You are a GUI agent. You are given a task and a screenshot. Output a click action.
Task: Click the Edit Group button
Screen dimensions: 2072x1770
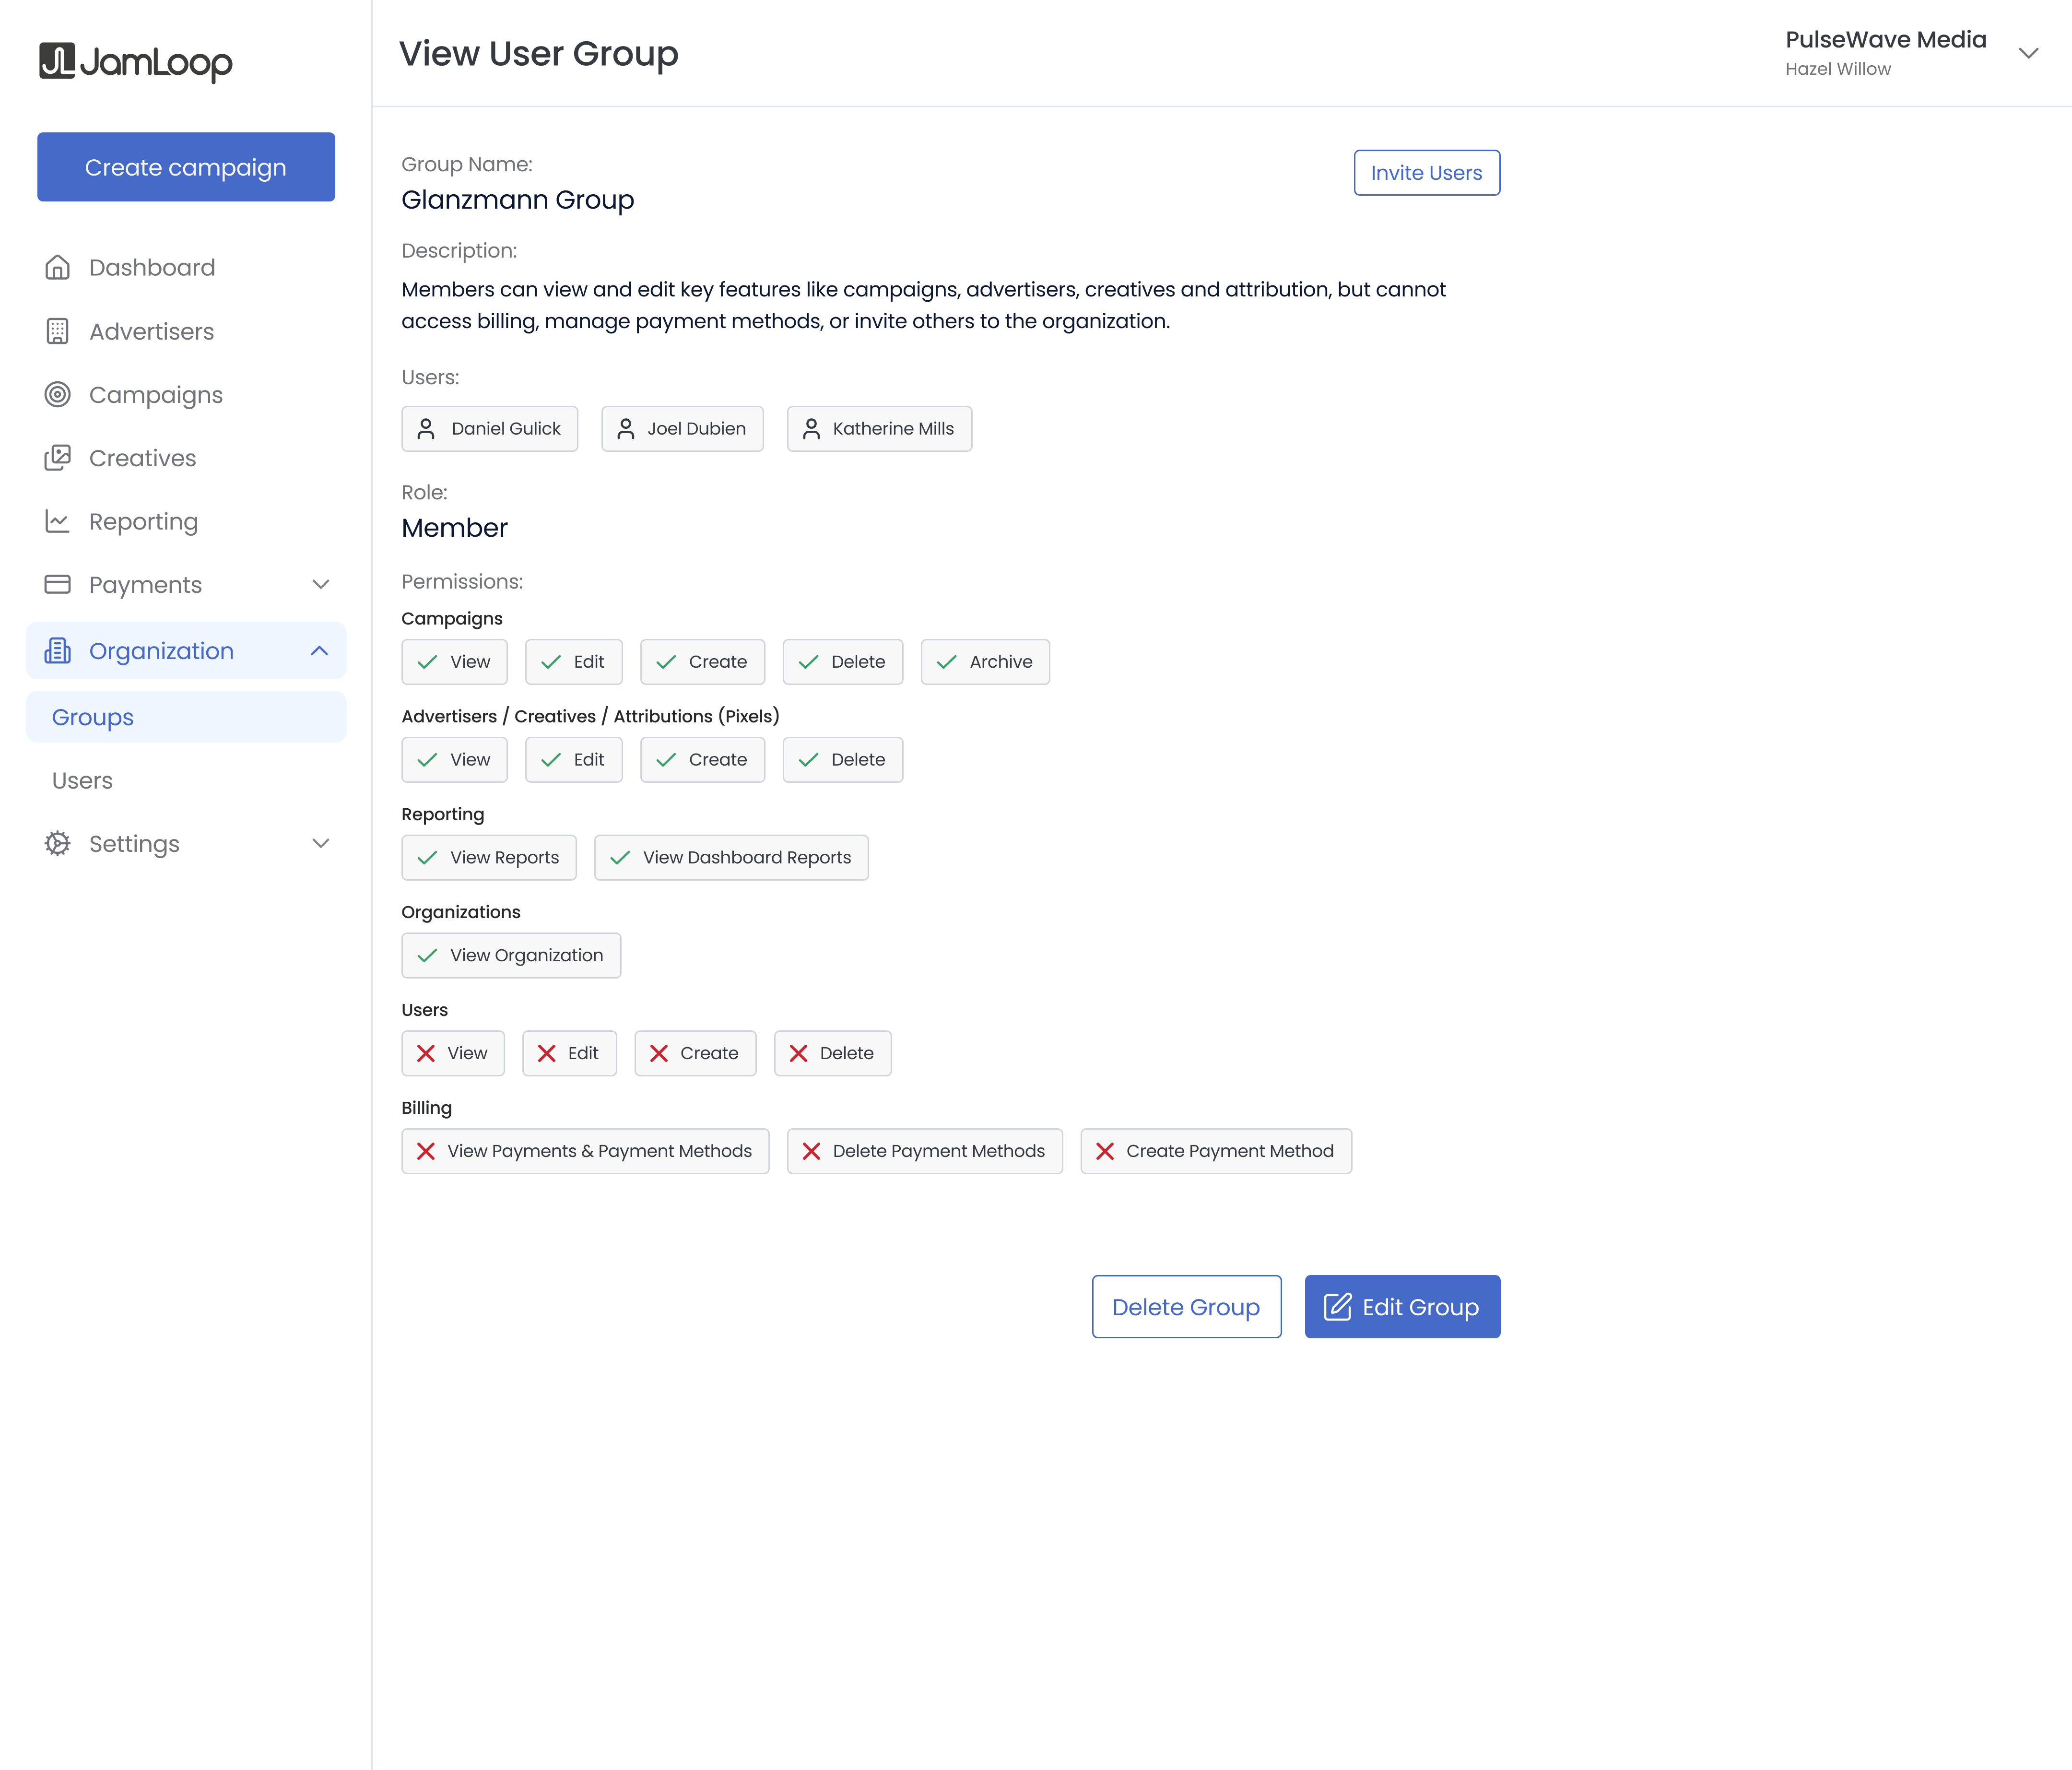[x=1401, y=1307]
